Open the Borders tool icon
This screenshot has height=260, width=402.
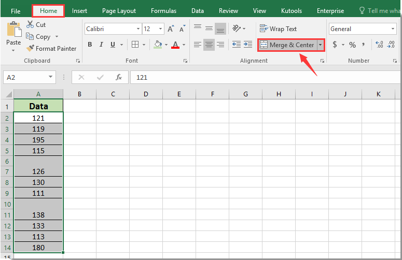click(135, 45)
